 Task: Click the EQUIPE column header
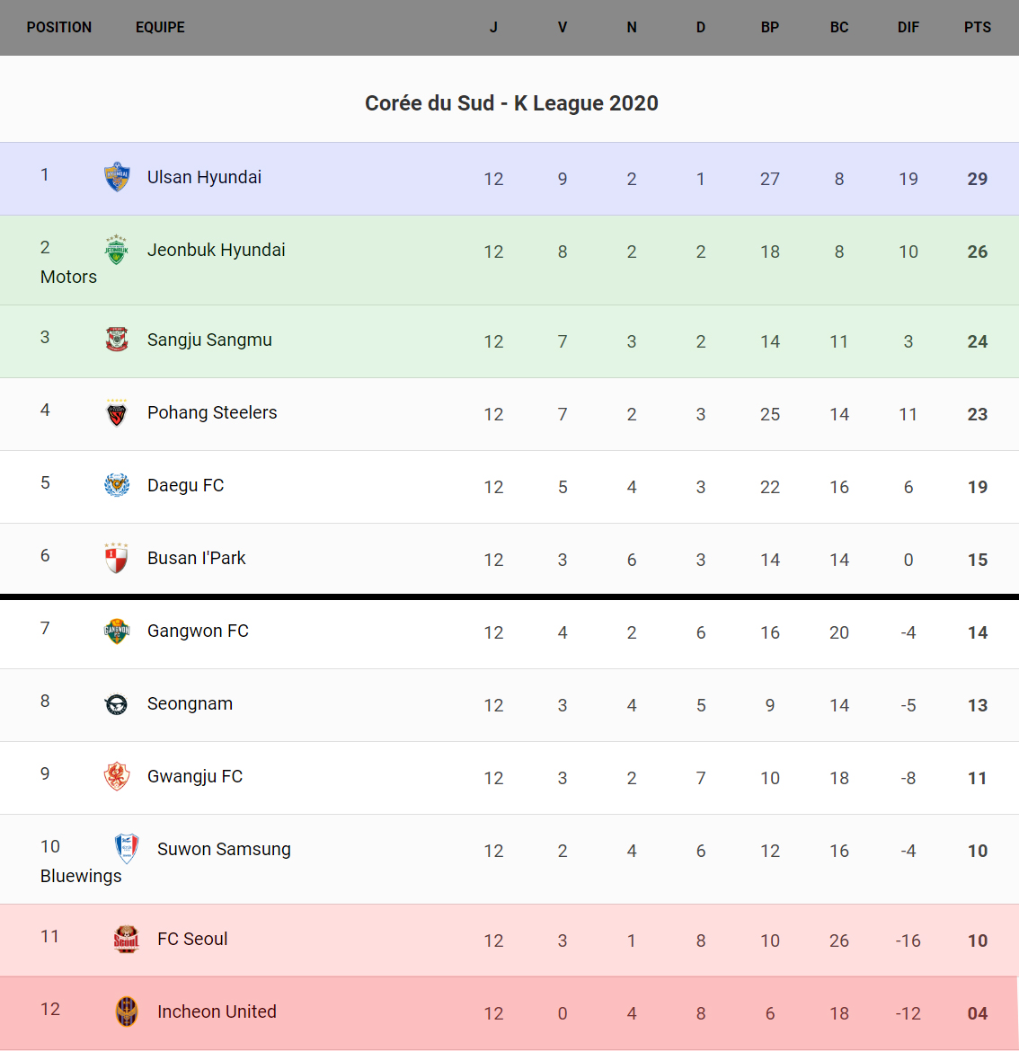[160, 27]
